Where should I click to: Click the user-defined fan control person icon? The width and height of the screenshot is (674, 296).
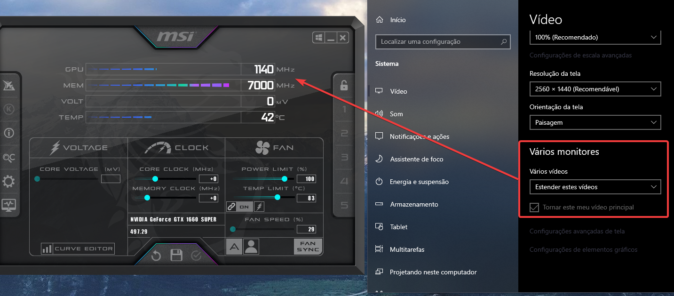click(252, 247)
